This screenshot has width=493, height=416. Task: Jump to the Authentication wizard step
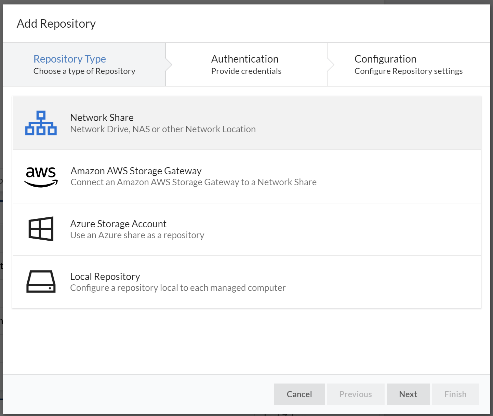coord(244,59)
